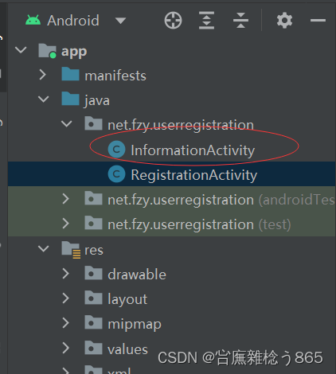Click package icon of main net.fzy.userregistration
Image resolution: width=336 pixels, height=374 pixels.
click(x=93, y=123)
